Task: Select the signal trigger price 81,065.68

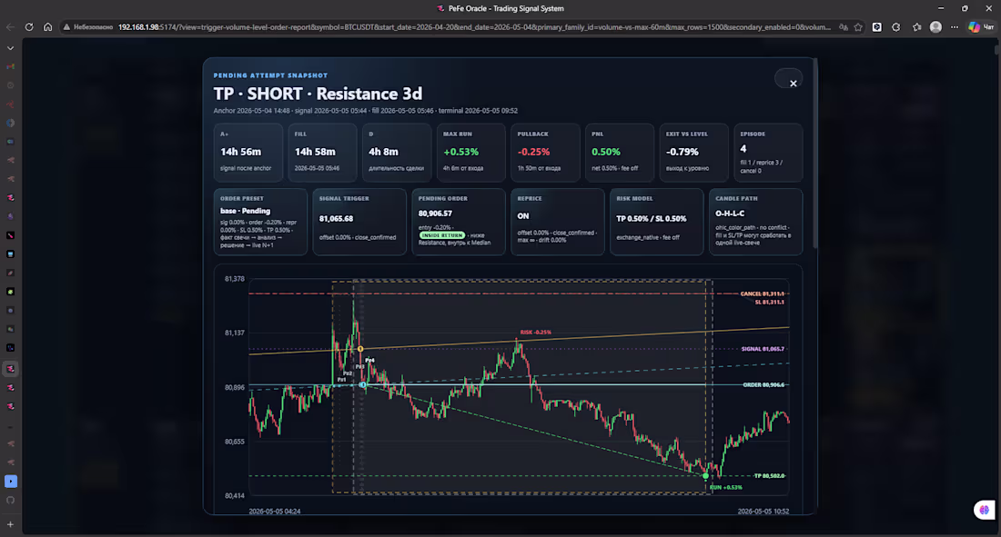Action: click(336, 219)
